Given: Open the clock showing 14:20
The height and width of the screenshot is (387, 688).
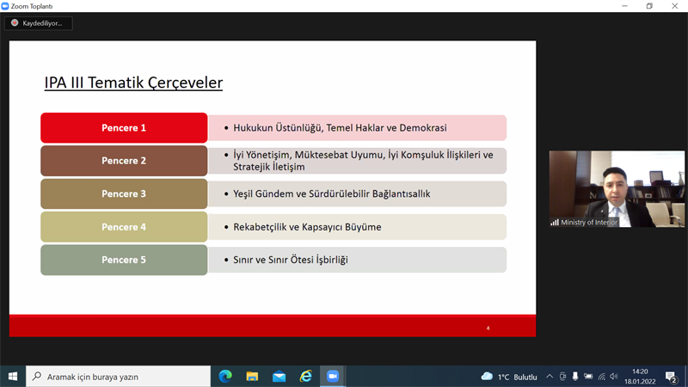Looking at the screenshot, I should pyautogui.click(x=640, y=377).
